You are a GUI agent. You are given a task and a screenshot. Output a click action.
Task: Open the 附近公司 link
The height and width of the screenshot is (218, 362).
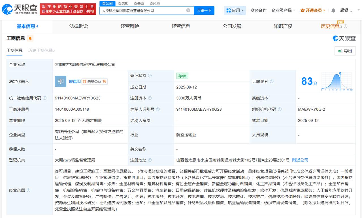pos(300,160)
